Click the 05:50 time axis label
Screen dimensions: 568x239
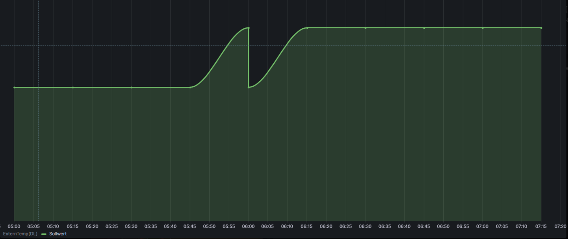point(209,226)
